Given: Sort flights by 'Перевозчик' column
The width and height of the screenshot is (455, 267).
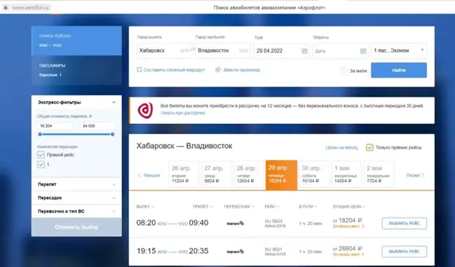Looking at the screenshot, I should click(239, 207).
